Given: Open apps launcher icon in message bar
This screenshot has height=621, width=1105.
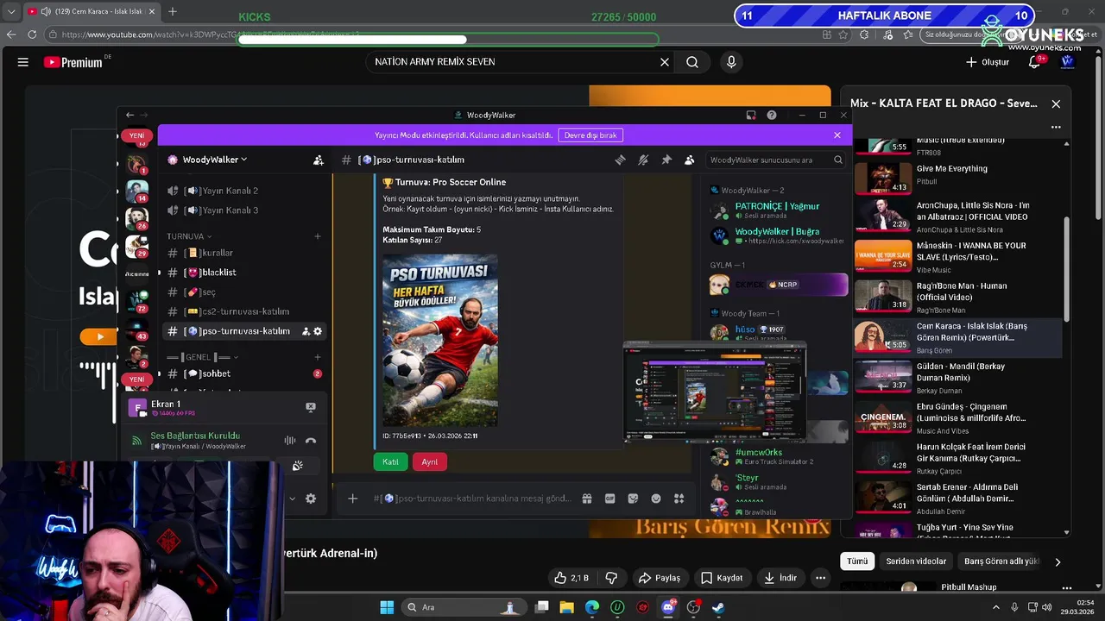Looking at the screenshot, I should 679,499.
